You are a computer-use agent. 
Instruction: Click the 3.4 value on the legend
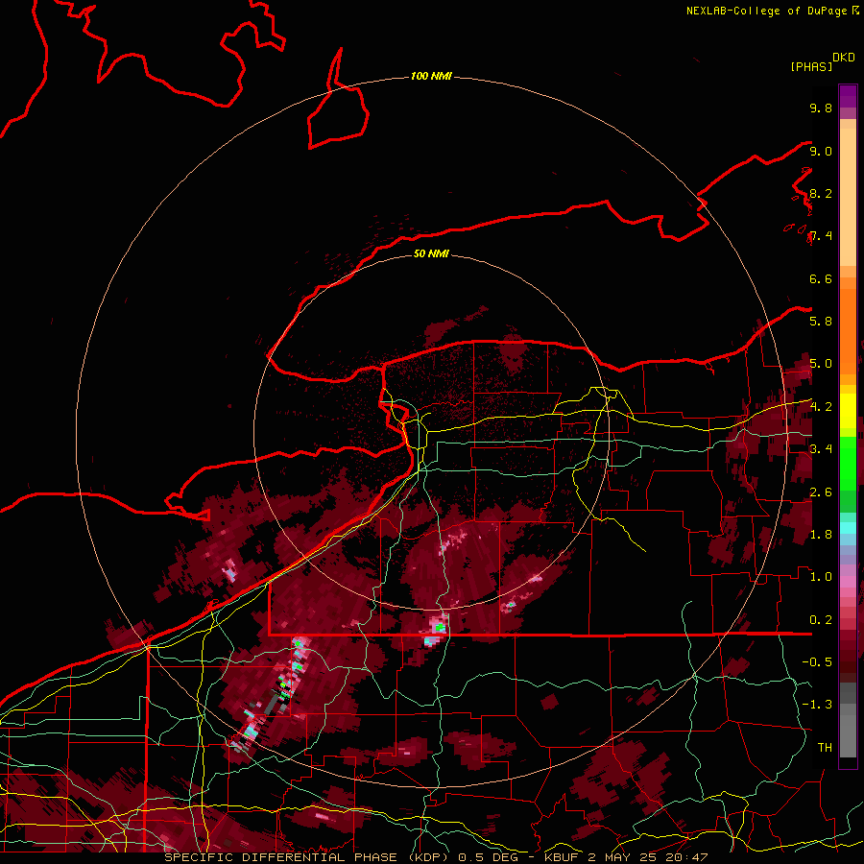[x=821, y=448]
